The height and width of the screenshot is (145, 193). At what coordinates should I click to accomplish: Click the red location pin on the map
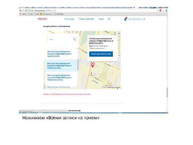point(92,64)
